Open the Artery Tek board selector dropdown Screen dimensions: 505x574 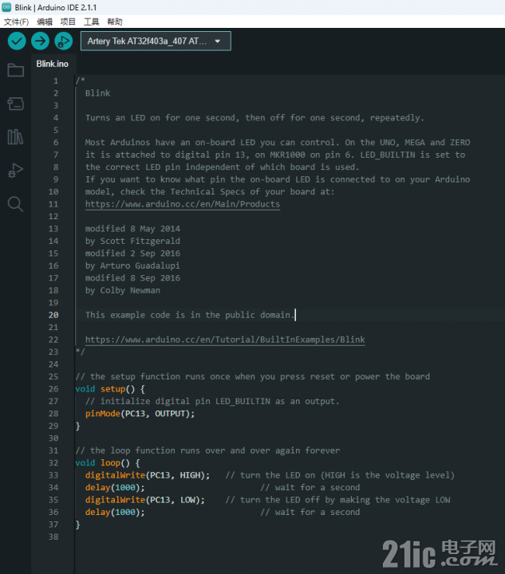156,41
